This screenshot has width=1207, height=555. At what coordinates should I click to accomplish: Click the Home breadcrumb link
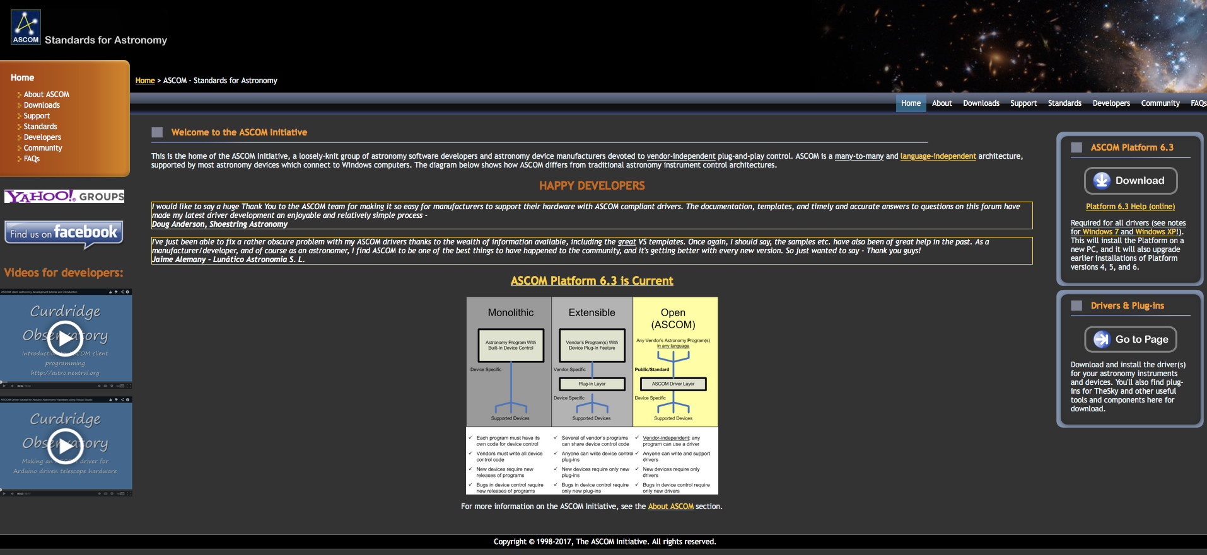click(145, 81)
